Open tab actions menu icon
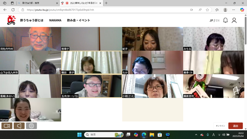Viewport: 247px width, 139px height. [x=12, y=3]
